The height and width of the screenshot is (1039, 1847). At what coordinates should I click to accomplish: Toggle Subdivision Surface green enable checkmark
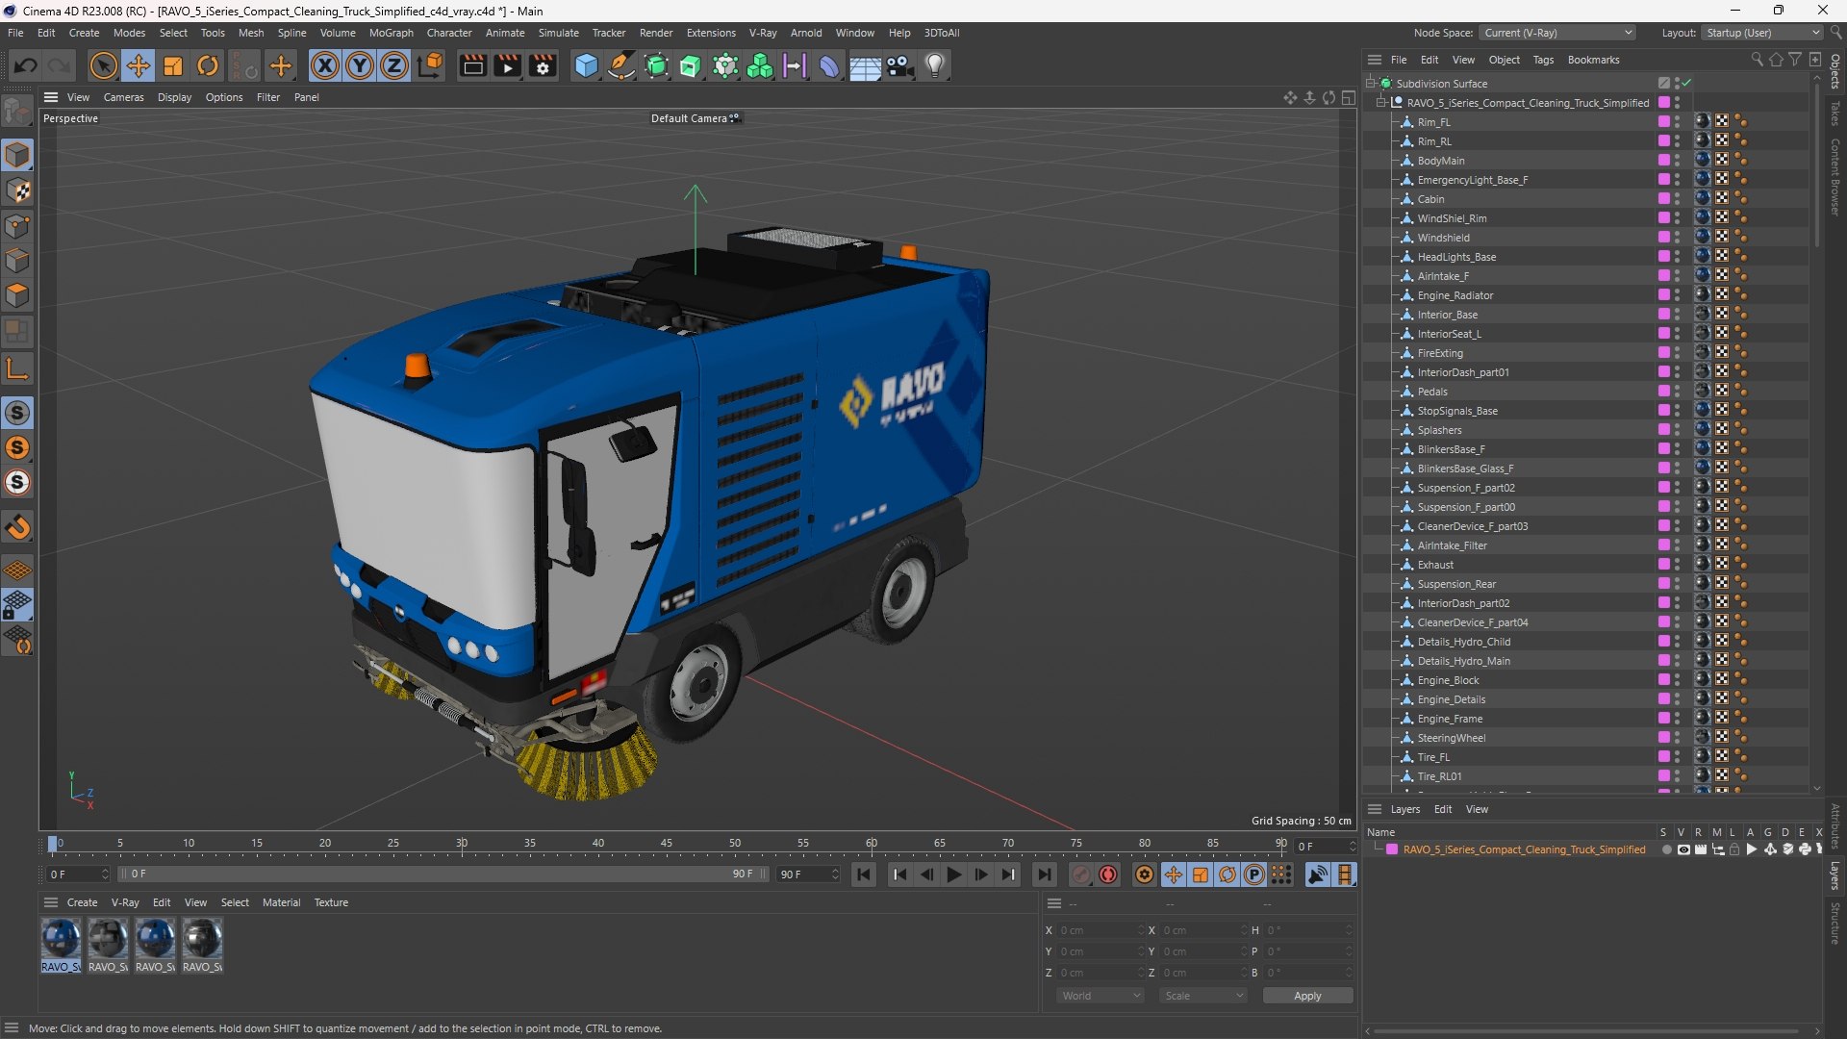tap(1686, 84)
